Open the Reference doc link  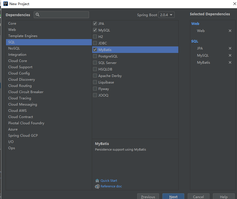(111, 186)
